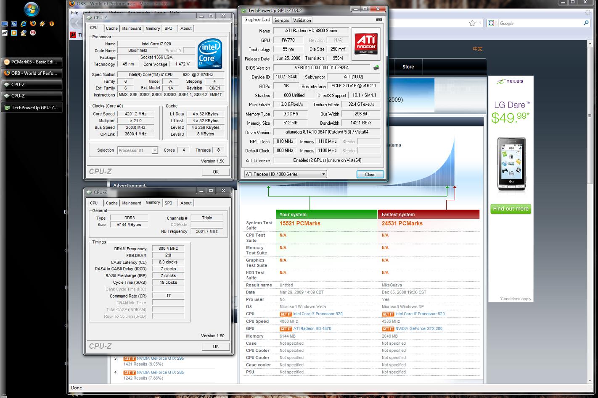
Task: Open the Store tab on the webpage
Action: pyautogui.click(x=408, y=67)
